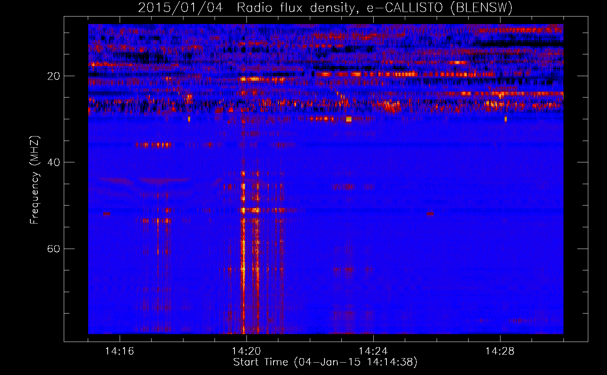The image size is (607, 375).
Task: Click the "Start Time (04-Jan-15 14:14:38)" axis label
Action: tap(325, 362)
